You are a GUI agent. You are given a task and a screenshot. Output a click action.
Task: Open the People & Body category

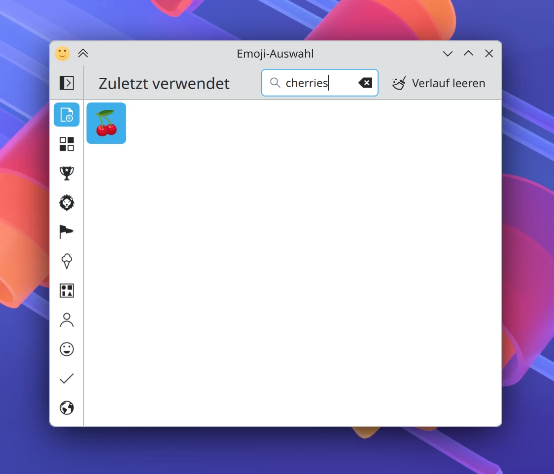pyautogui.click(x=67, y=320)
